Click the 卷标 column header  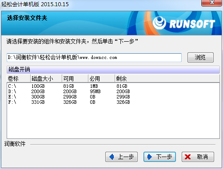[x=19, y=79]
